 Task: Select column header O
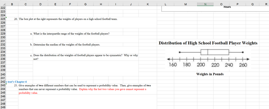click(222, 4)
